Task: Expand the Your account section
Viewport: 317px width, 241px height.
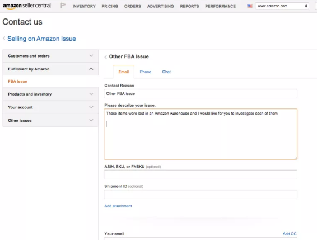Action: [50, 107]
